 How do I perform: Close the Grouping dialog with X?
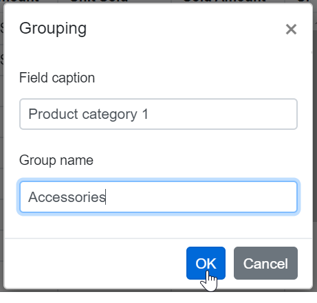[x=291, y=30]
